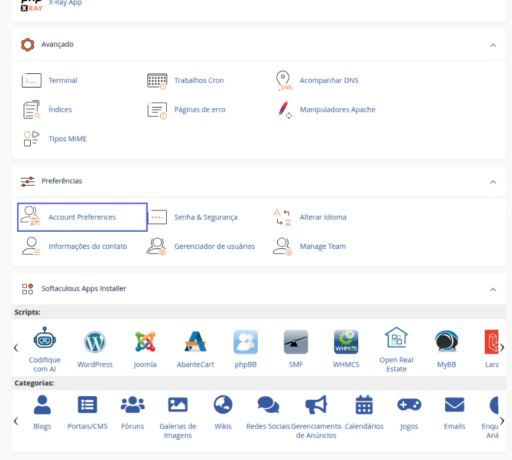This screenshot has height=460, width=512.
Task: Show next scripts with right arrow
Action: pos(502,348)
